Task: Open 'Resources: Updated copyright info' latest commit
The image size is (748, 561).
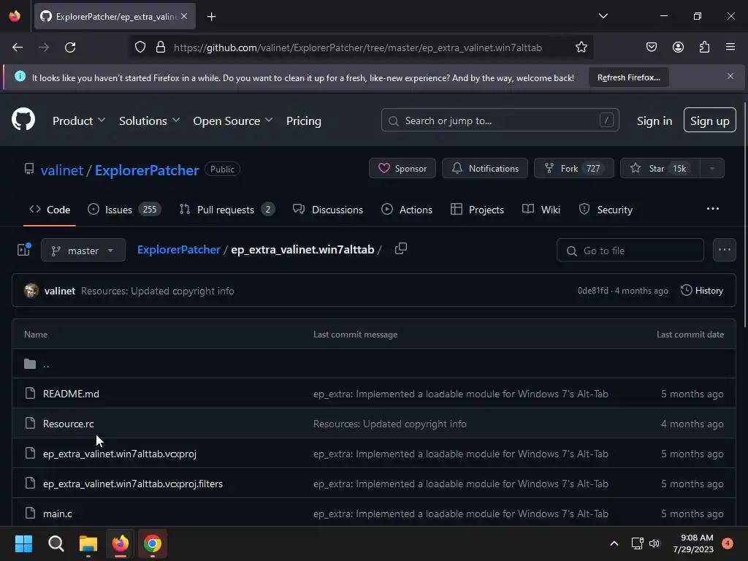Action: pyautogui.click(x=158, y=291)
